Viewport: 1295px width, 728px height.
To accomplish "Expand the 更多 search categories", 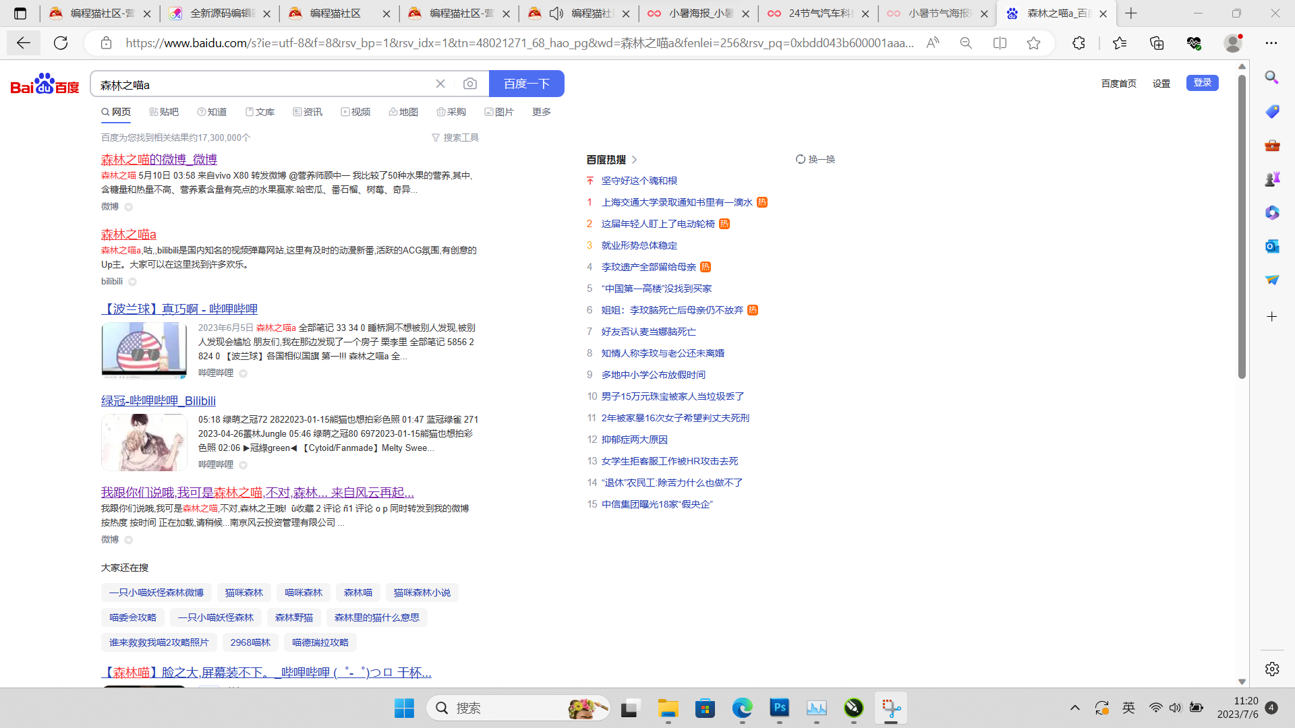I will pyautogui.click(x=542, y=112).
